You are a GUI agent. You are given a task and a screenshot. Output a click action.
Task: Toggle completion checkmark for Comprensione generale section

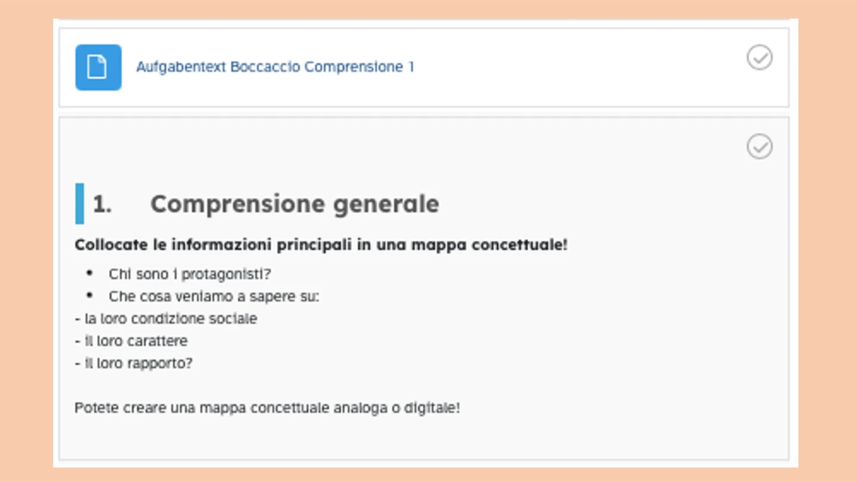pos(759,146)
